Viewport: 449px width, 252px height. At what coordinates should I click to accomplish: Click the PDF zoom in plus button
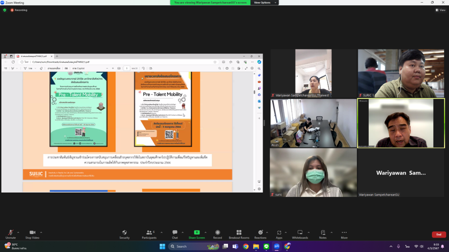tap(113, 69)
